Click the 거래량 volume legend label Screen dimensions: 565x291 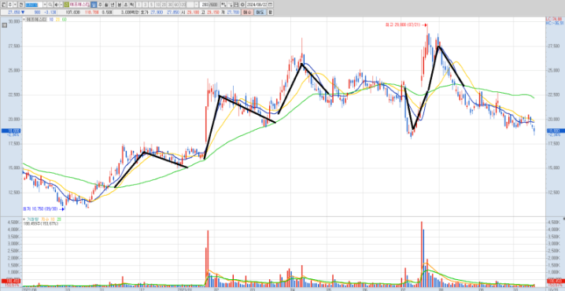pos(33,219)
